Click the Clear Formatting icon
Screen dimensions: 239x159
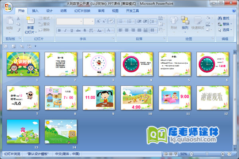111,21
